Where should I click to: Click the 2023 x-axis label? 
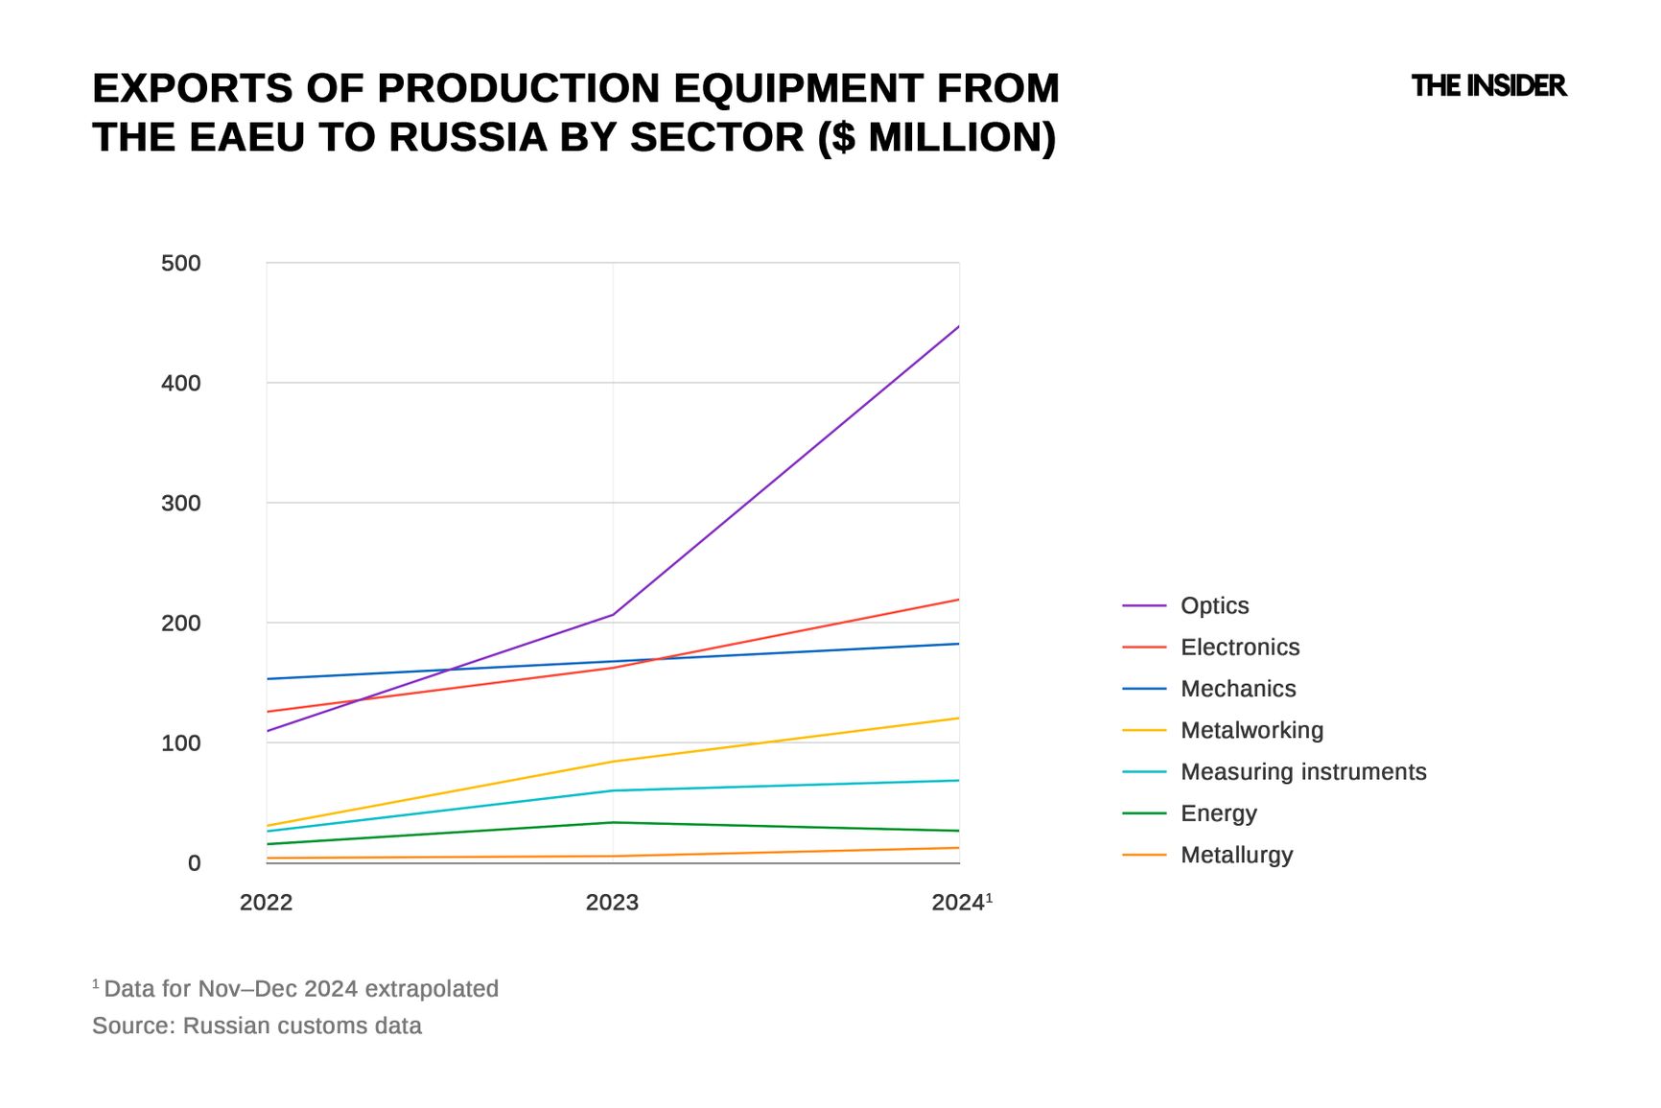pyautogui.click(x=612, y=903)
